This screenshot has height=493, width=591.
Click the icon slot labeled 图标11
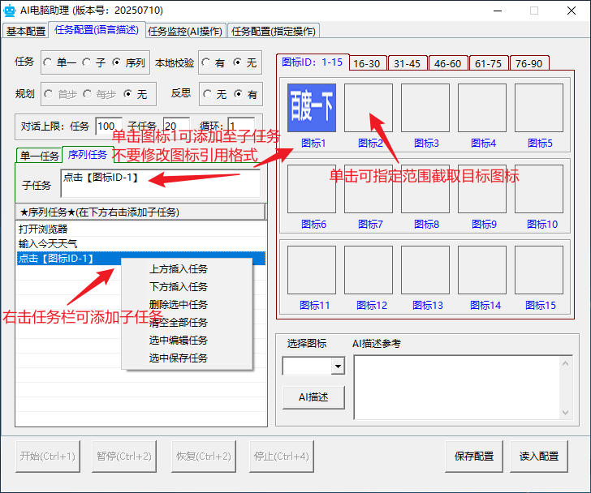pos(312,270)
